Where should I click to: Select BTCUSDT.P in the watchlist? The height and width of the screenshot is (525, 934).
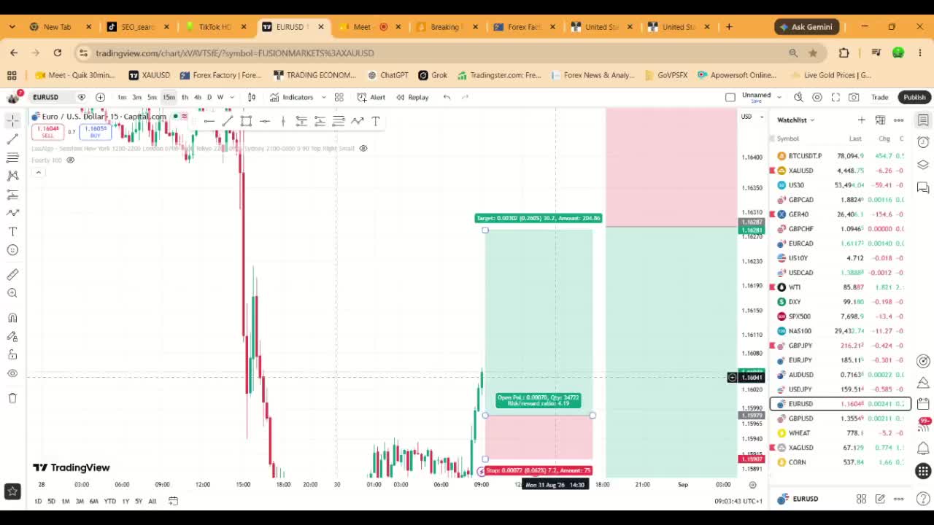pos(839,156)
